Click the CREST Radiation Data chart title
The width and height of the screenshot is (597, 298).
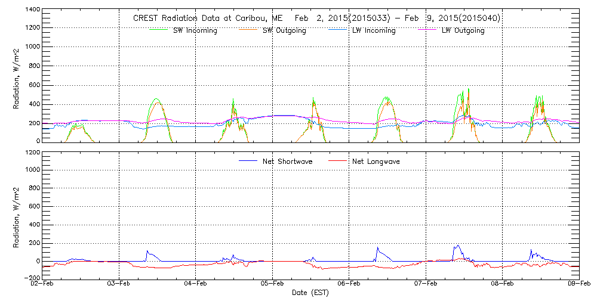point(316,18)
